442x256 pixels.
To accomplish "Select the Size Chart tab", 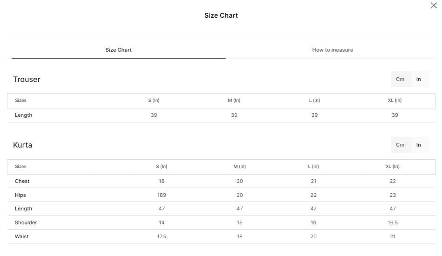I will 118,50.
